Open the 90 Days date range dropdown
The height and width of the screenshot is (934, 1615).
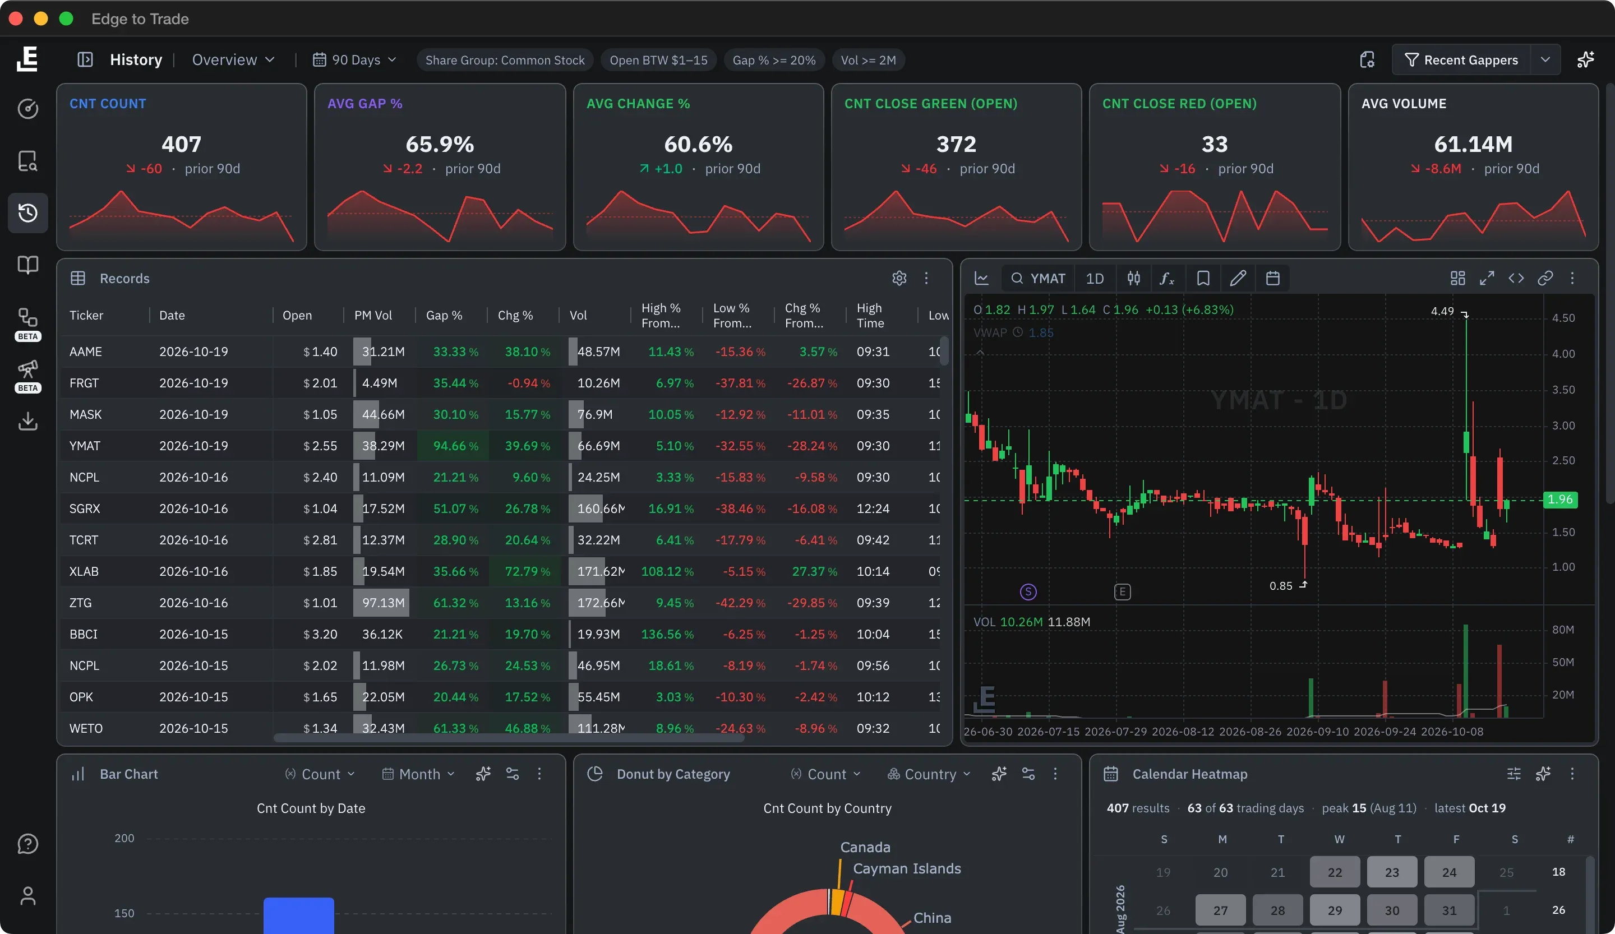[x=354, y=59]
